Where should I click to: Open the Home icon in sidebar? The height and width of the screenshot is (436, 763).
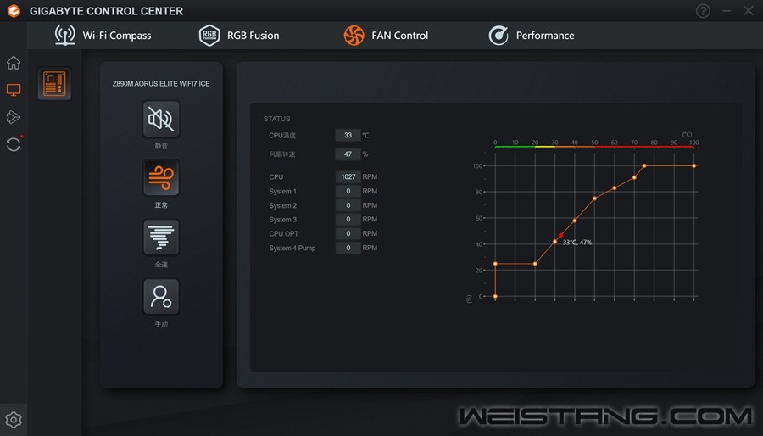14,63
